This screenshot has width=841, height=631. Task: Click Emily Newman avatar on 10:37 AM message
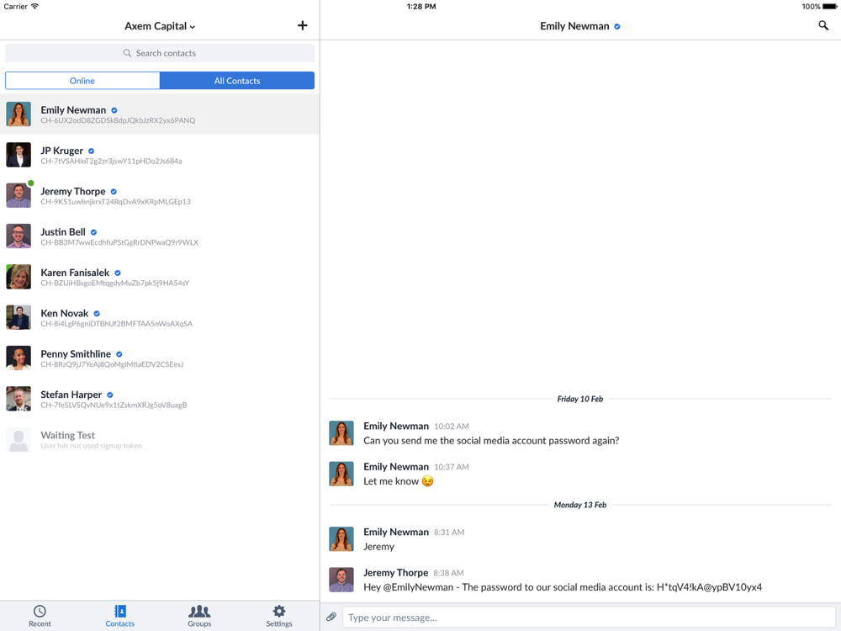(x=341, y=475)
